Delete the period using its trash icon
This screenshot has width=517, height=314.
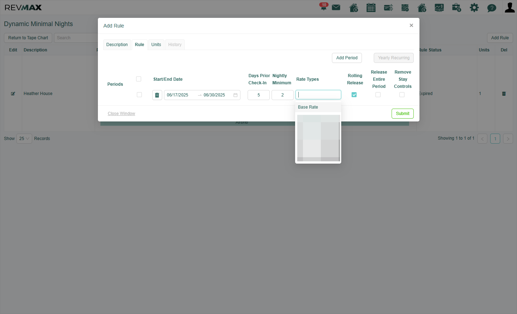157,95
